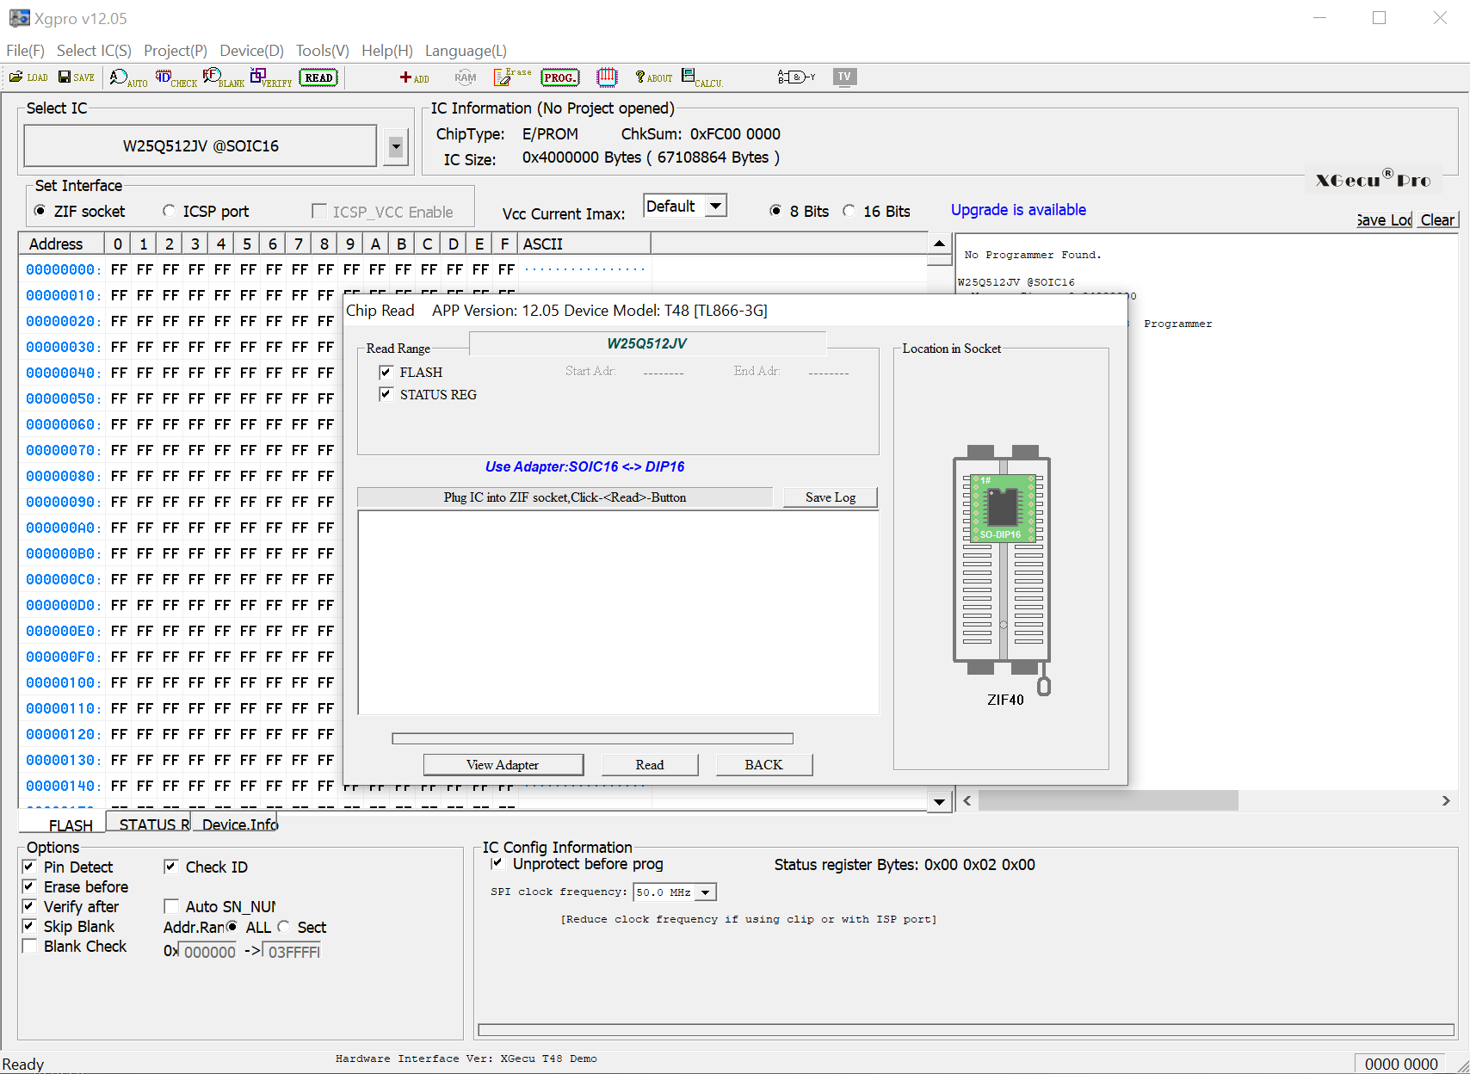Open the Select IC dropdown

pyautogui.click(x=395, y=145)
